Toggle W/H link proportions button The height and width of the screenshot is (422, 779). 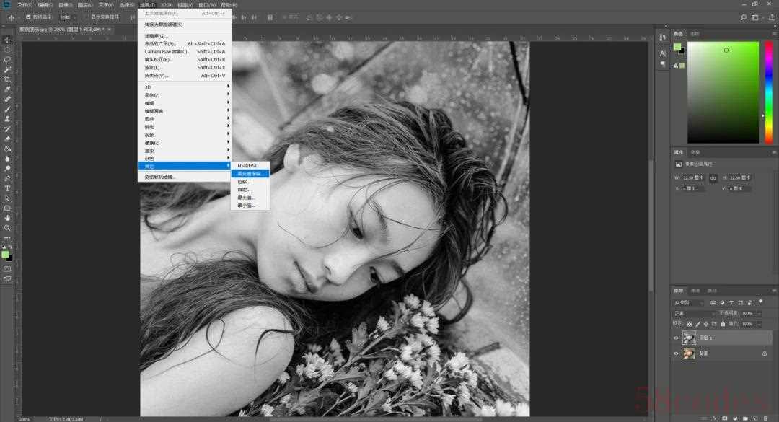[x=713, y=178]
